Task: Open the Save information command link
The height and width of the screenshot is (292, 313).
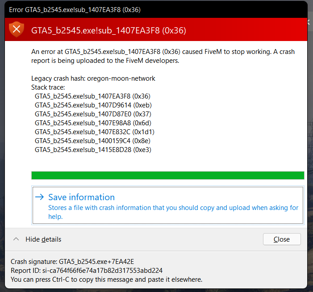Action: click(168, 206)
